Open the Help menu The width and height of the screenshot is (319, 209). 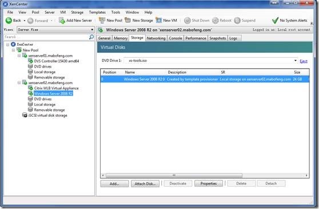pos(148,12)
